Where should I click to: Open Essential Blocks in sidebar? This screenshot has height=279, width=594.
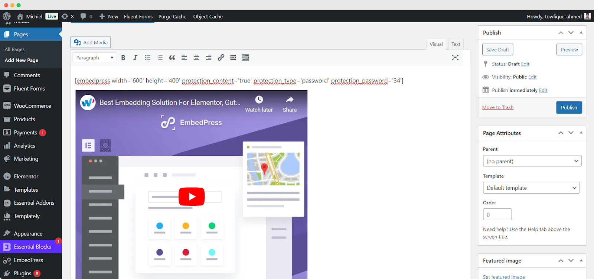tap(31, 247)
